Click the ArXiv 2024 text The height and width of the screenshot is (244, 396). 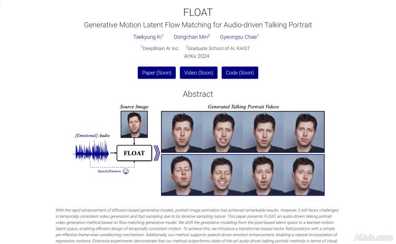(x=196, y=55)
